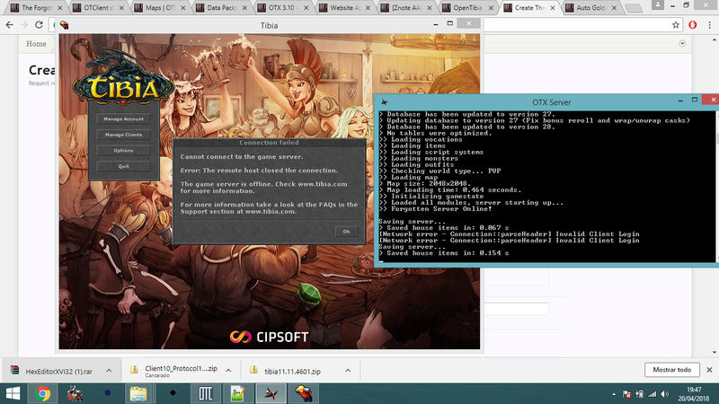The image size is (719, 404).
Task: Click the Tibia window title bar icon
Action: [64, 26]
